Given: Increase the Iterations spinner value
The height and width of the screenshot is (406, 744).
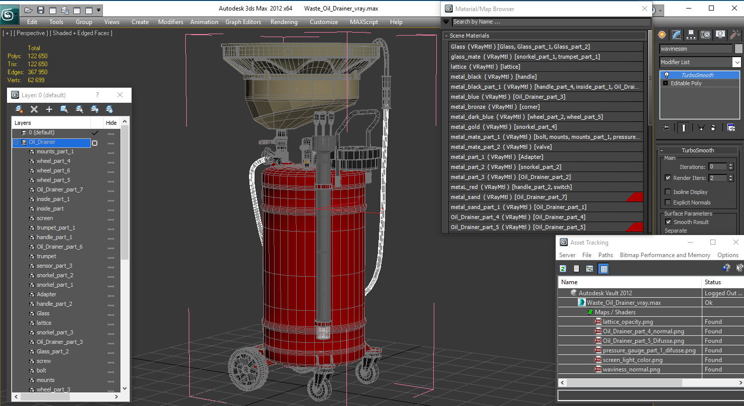Looking at the screenshot, I should pos(731,164).
